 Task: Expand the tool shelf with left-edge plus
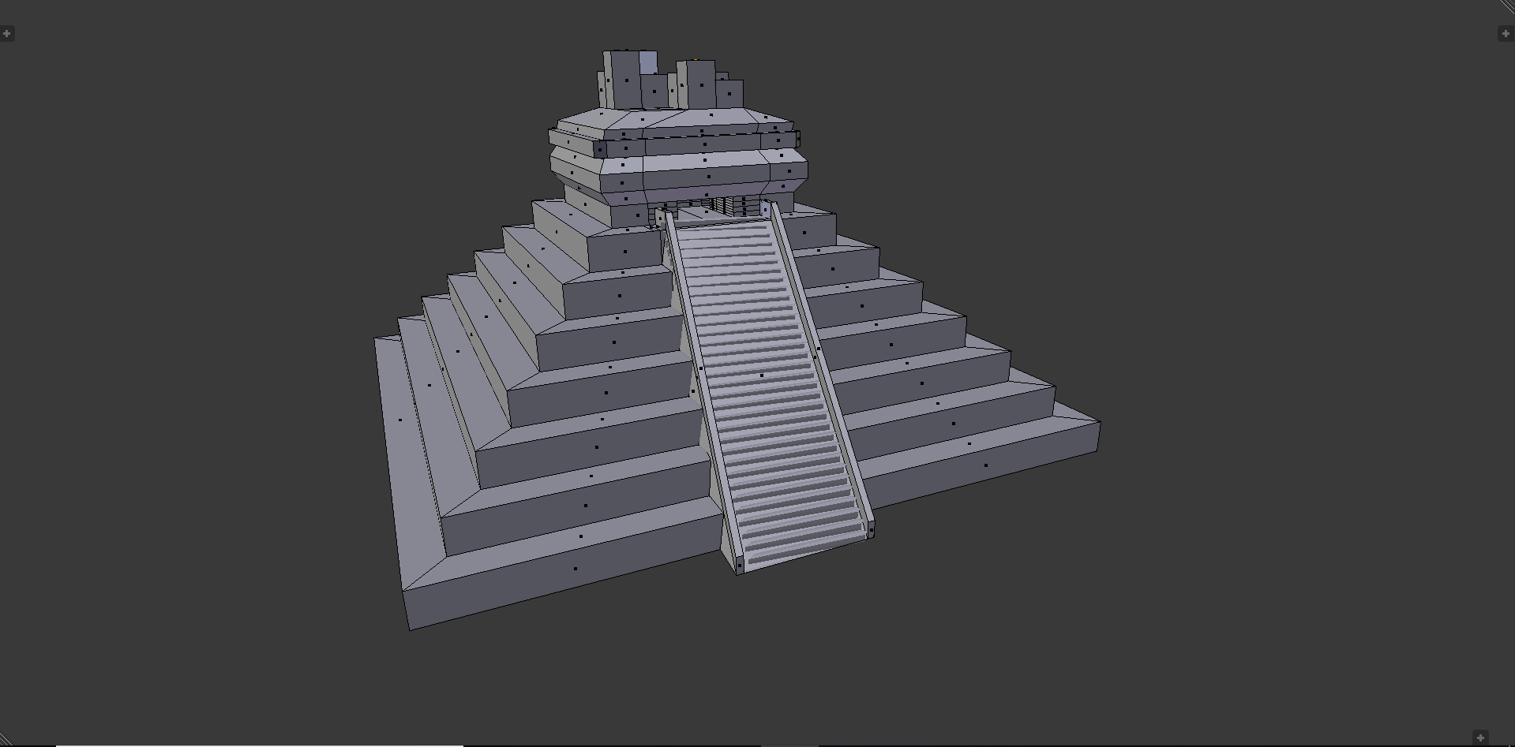click(7, 34)
